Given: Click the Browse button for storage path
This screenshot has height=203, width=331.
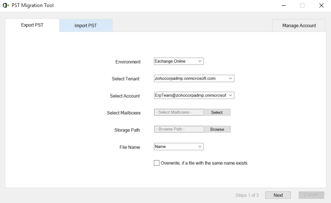Looking at the screenshot, I should (217, 129).
